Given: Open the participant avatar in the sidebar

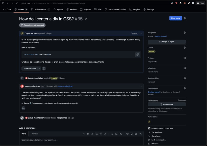Looking at the screenshot, I should pyautogui.click(x=149, y=122).
